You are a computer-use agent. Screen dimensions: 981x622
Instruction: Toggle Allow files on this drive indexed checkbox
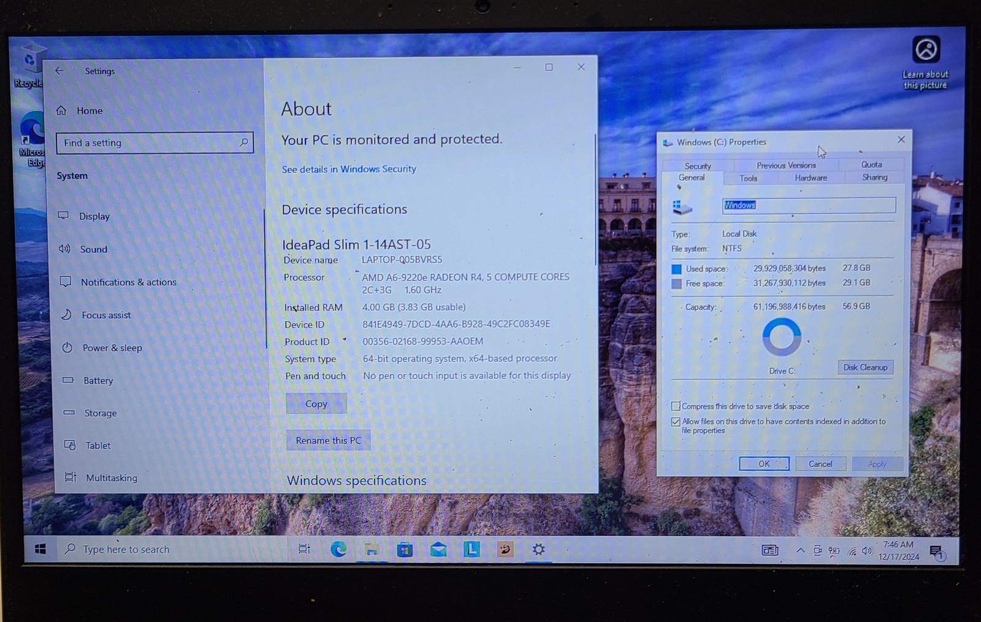pyautogui.click(x=676, y=422)
